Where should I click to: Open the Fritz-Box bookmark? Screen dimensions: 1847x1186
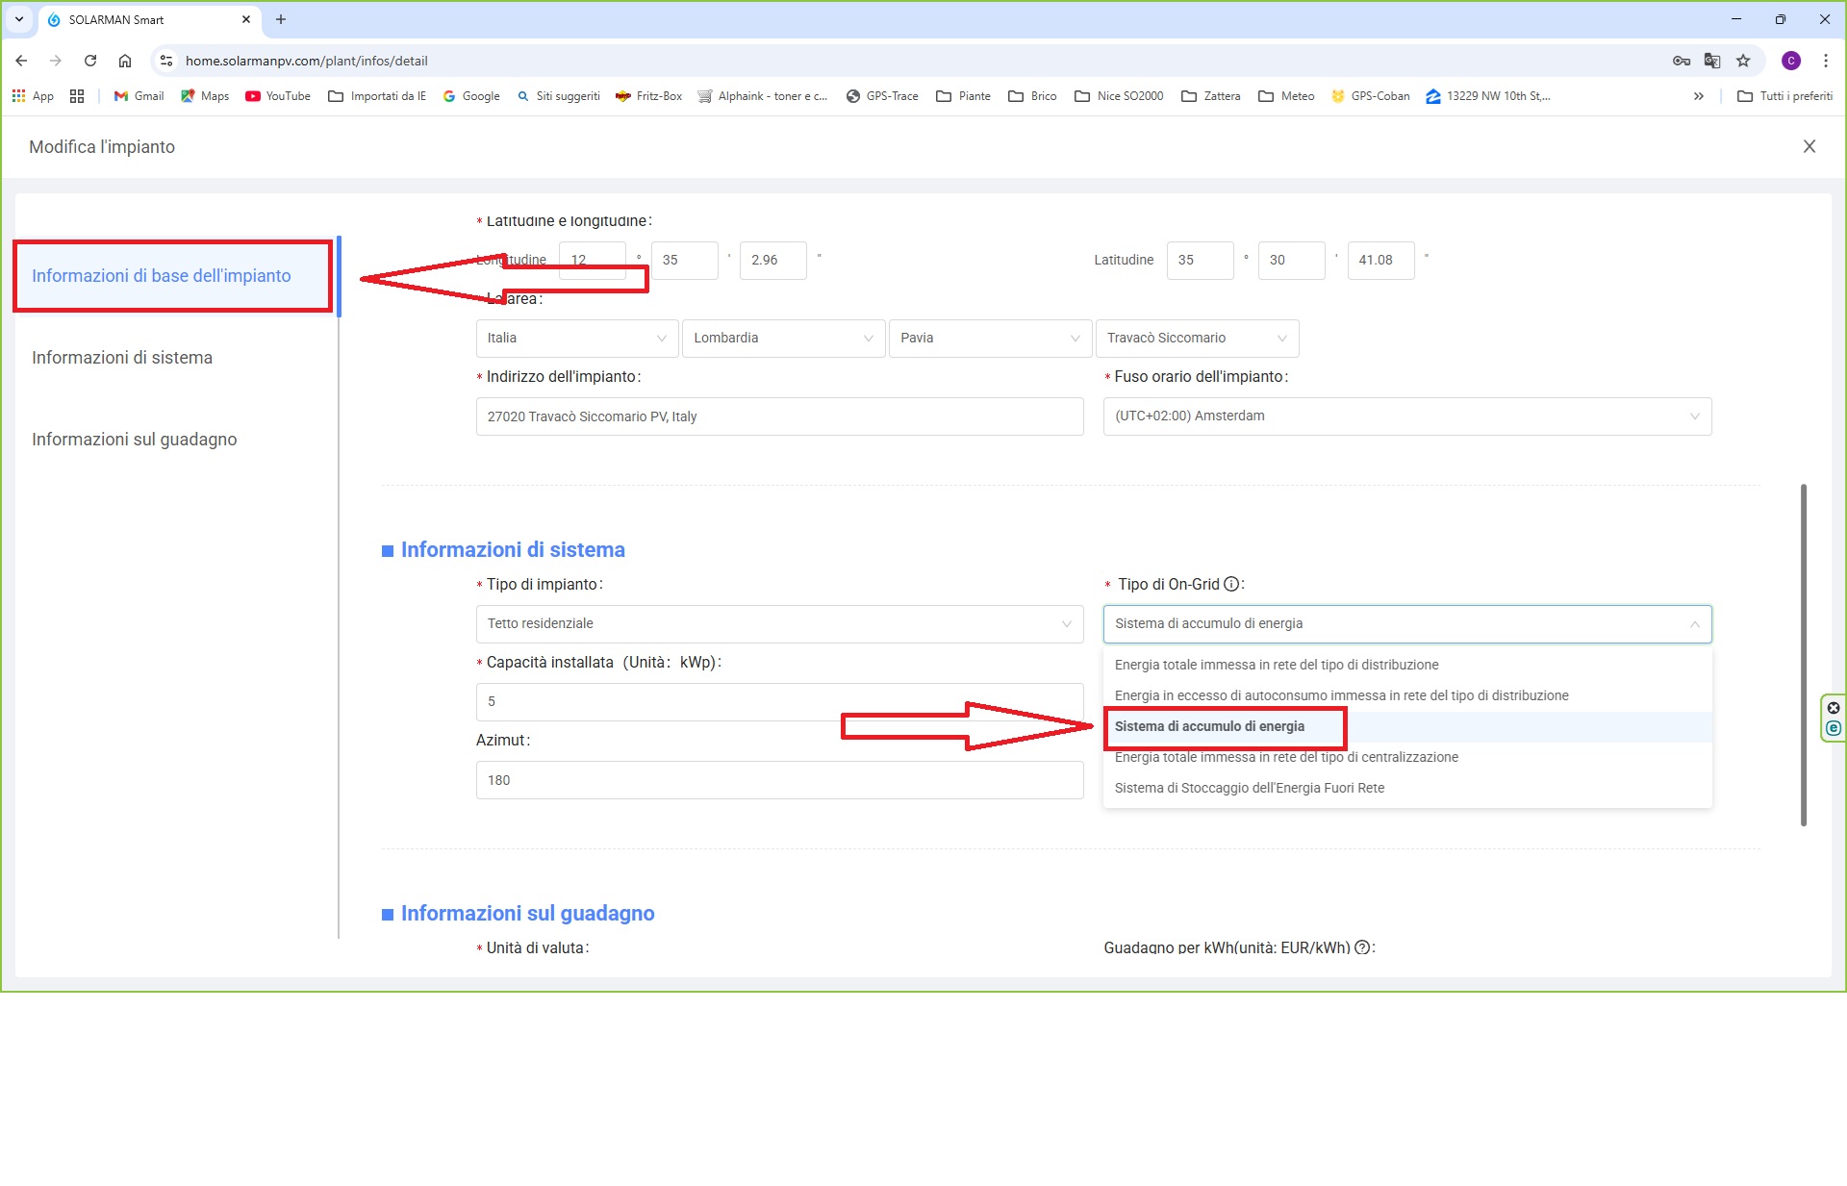648,96
